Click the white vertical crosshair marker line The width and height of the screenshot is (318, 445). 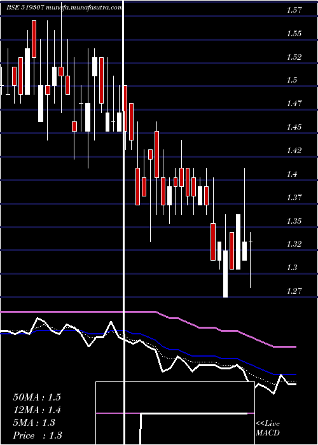click(x=123, y=222)
